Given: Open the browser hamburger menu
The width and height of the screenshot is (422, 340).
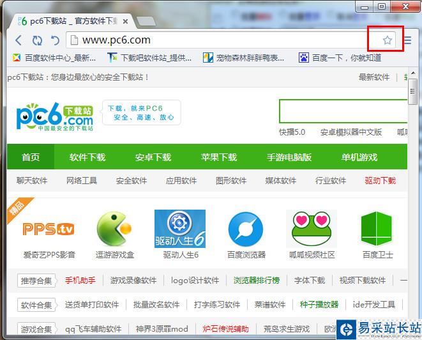Looking at the screenshot, I should (x=408, y=40).
